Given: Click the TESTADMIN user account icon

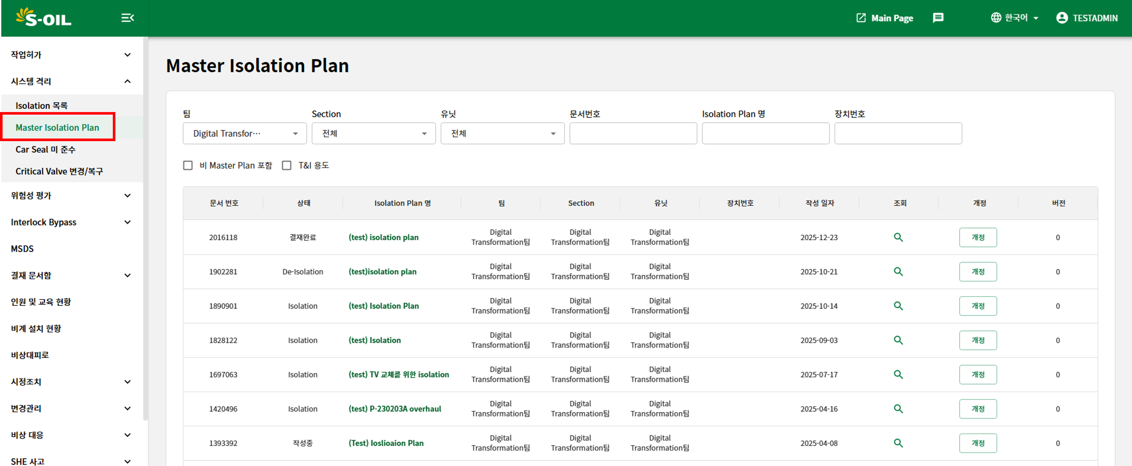Looking at the screenshot, I should click(x=1062, y=18).
